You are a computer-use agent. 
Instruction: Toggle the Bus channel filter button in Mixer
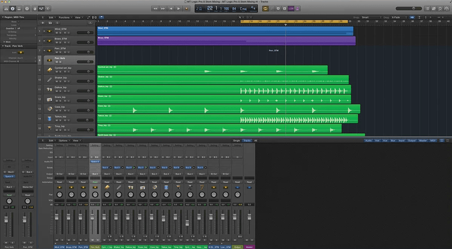click(392, 140)
